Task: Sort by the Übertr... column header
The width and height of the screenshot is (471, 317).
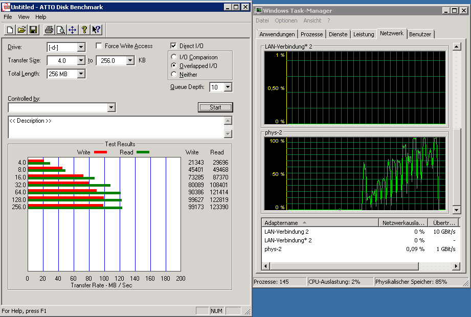Action: point(444,223)
